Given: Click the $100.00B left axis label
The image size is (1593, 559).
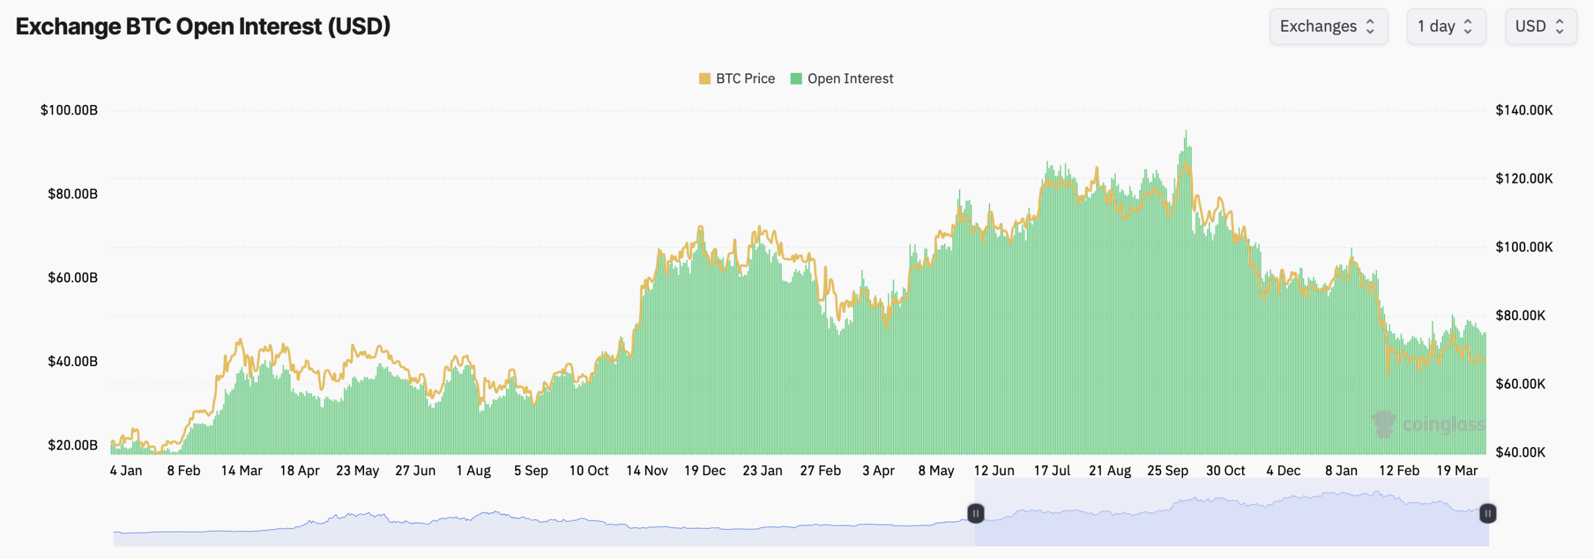Looking at the screenshot, I should coord(69,111).
